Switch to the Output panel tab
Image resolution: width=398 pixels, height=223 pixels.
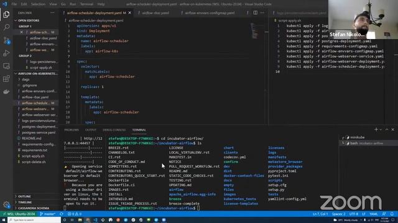91,129
